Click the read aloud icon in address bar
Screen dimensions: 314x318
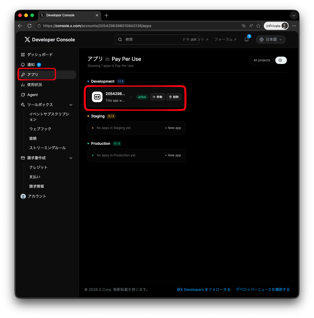point(251,26)
